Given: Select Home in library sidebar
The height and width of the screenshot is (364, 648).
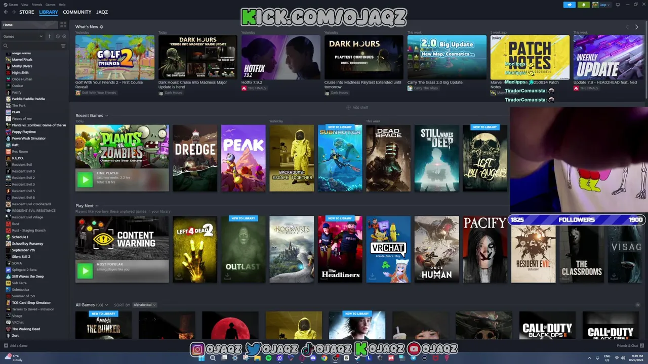Looking at the screenshot, I should (x=30, y=25).
